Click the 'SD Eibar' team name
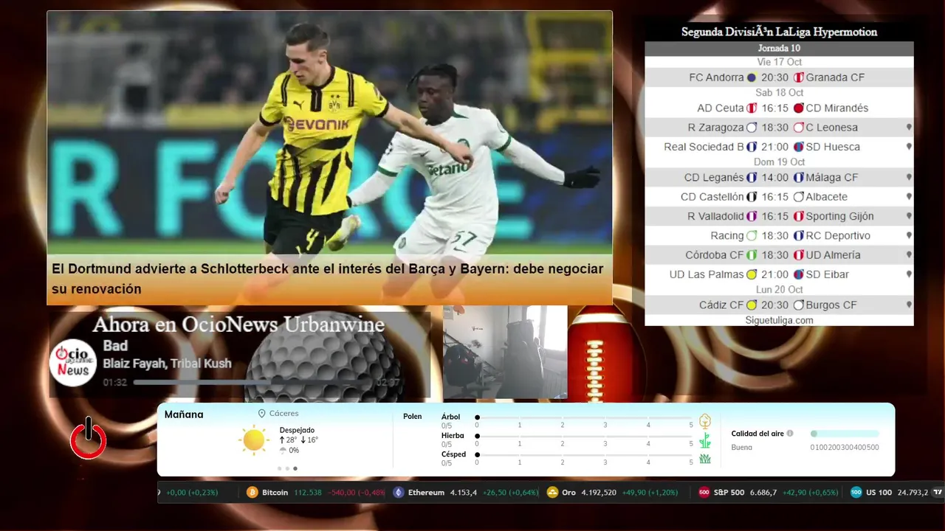Image resolution: width=945 pixels, height=531 pixels. (828, 274)
